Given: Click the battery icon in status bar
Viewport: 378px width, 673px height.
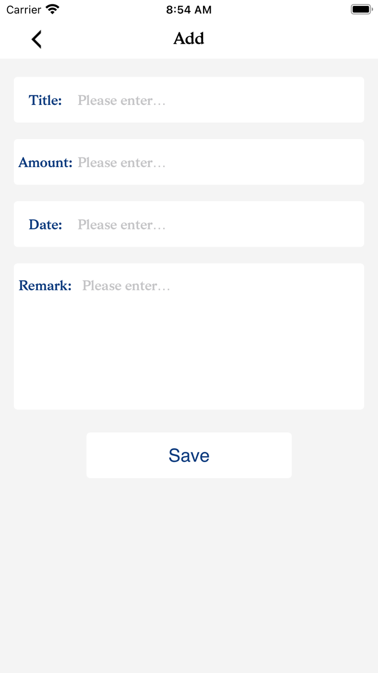Looking at the screenshot, I should (361, 9).
